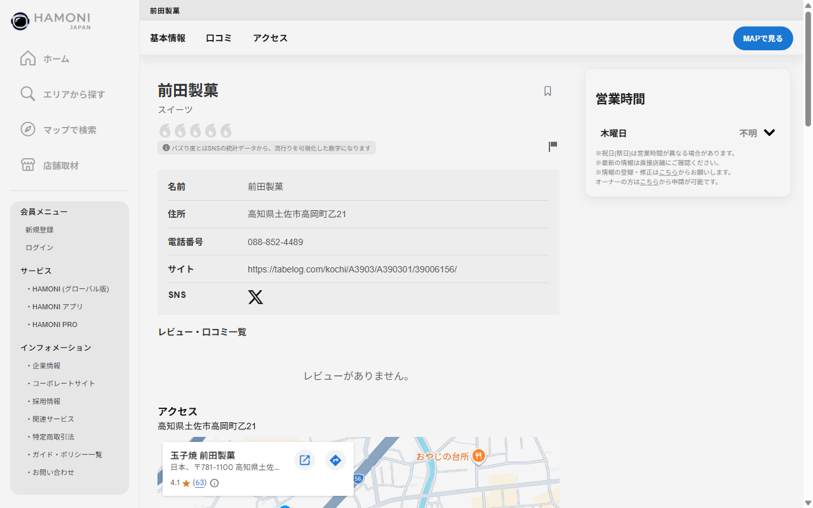Open the (63) reviews link on map card

coord(200,483)
